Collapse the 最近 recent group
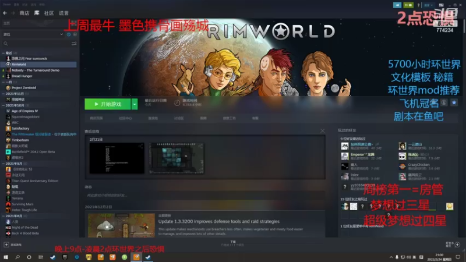 click(3, 53)
